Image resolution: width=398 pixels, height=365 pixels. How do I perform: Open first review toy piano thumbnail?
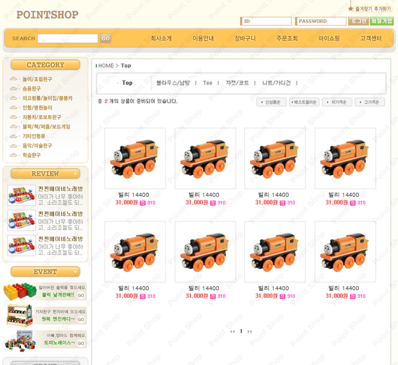coord(22,195)
